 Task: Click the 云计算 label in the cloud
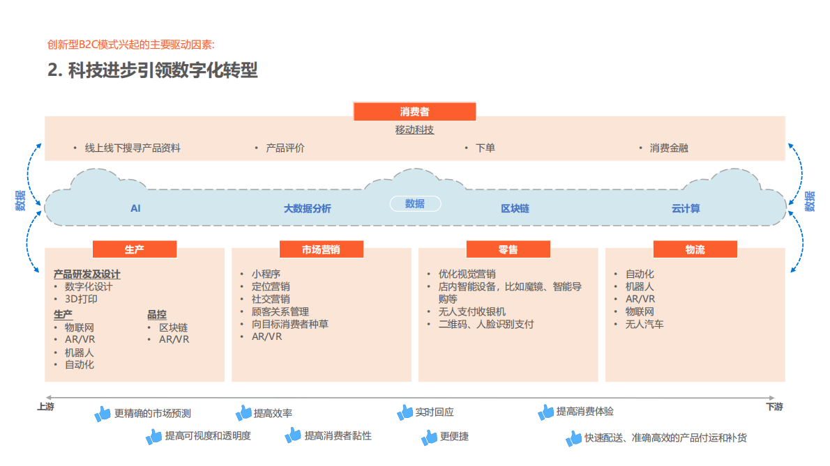(x=686, y=208)
